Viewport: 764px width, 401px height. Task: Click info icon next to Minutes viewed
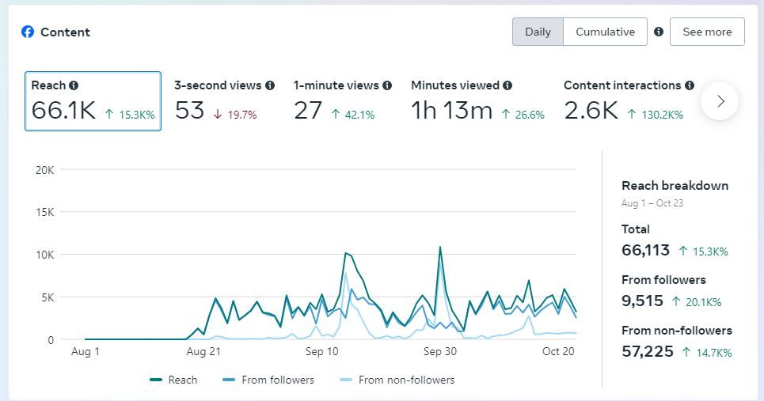[507, 85]
